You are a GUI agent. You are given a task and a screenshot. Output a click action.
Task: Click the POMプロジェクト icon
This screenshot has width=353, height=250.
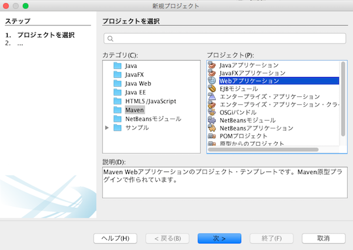point(212,136)
